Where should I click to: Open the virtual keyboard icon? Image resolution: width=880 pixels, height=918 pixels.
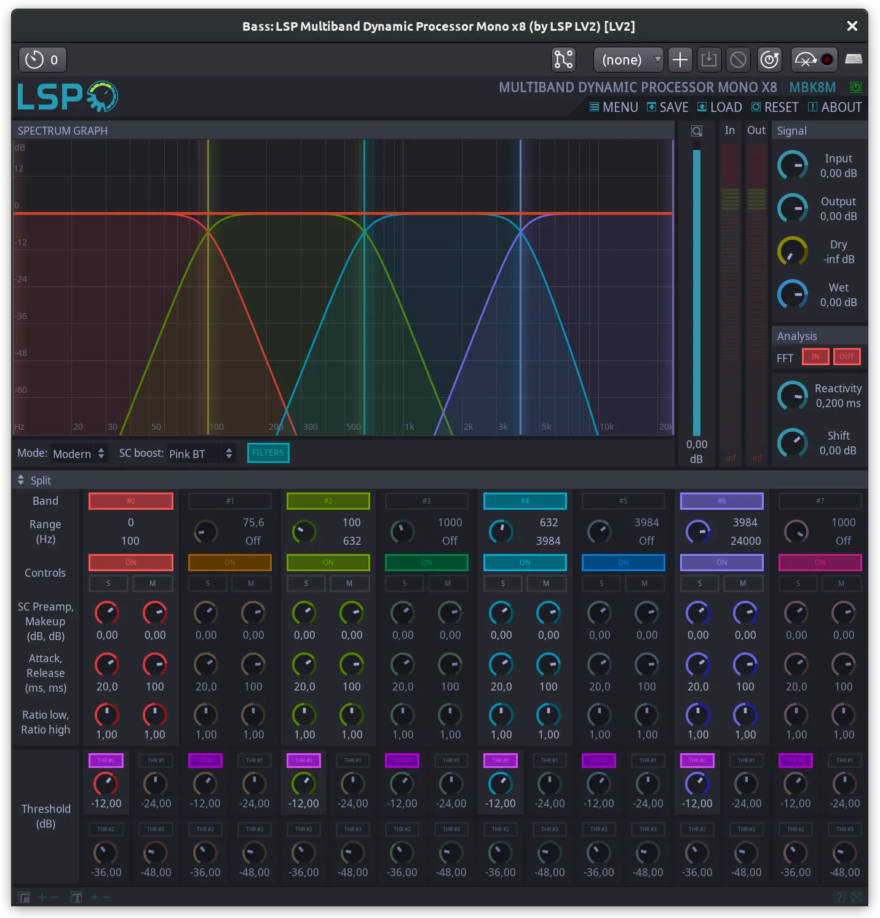(854, 59)
